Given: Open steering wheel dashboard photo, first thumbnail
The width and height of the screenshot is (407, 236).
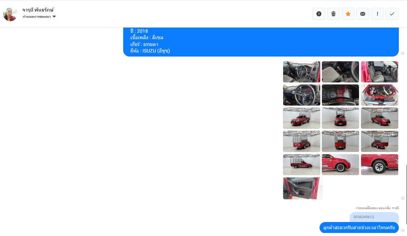Looking at the screenshot, I should click(302, 72).
